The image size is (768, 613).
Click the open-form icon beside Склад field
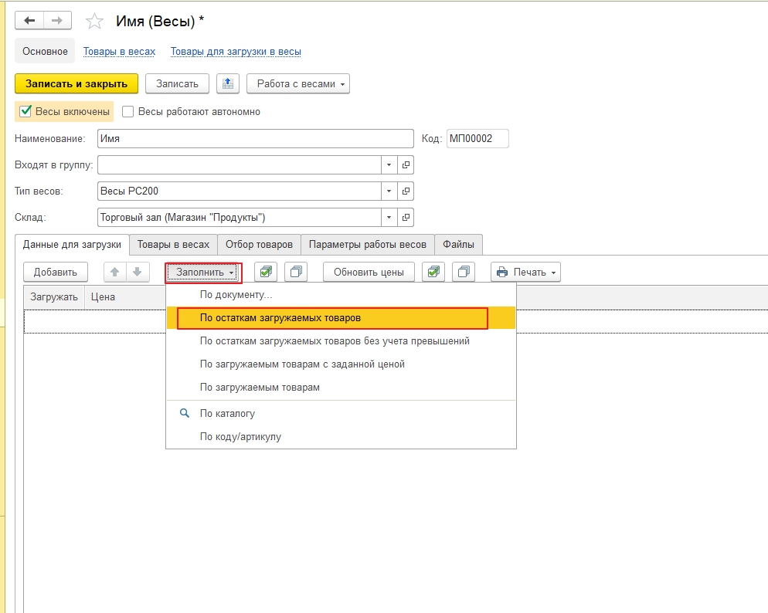[x=406, y=217]
